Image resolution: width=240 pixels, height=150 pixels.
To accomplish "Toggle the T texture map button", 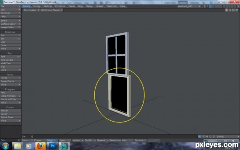I will pos(203,136).
